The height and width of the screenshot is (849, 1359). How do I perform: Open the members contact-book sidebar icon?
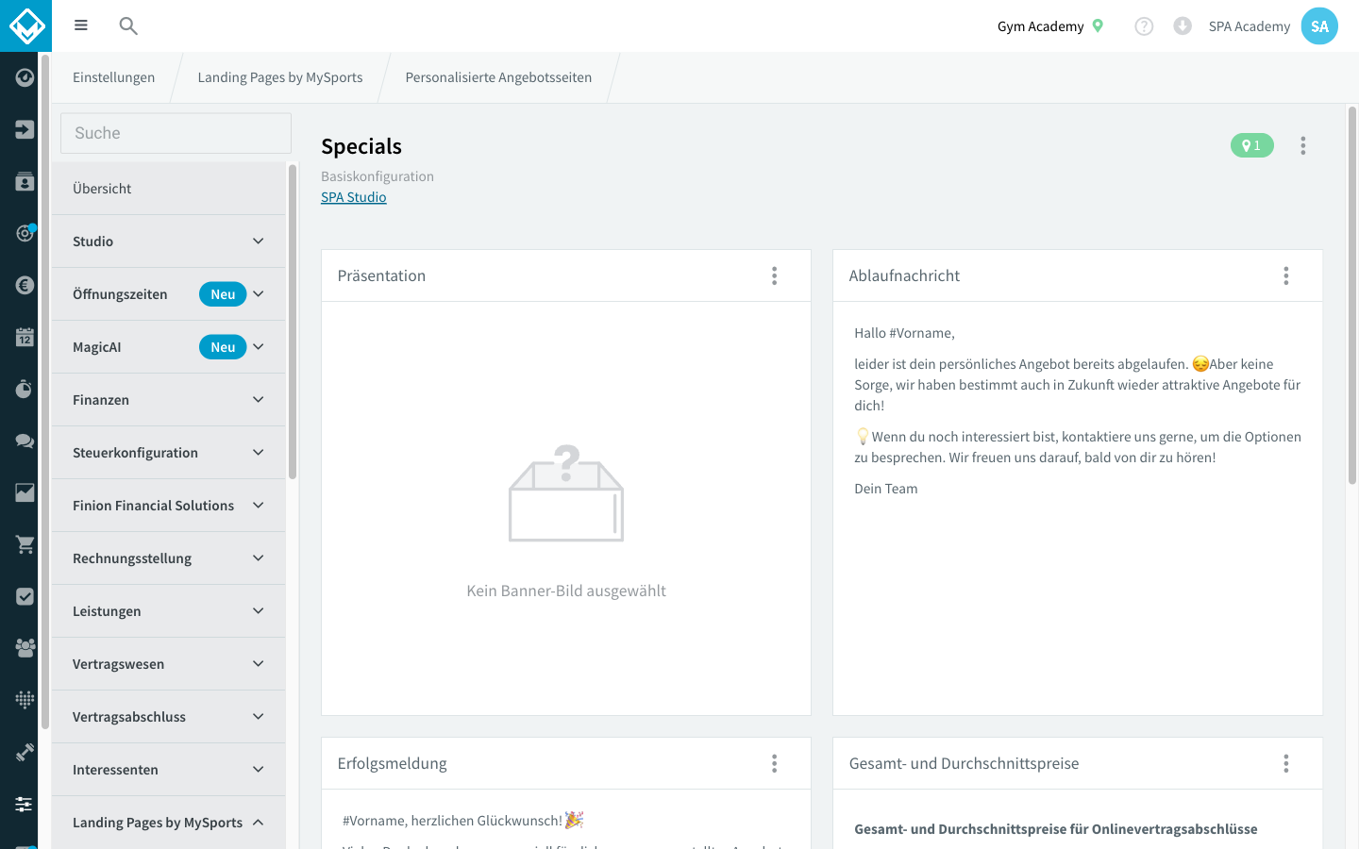pos(25,181)
